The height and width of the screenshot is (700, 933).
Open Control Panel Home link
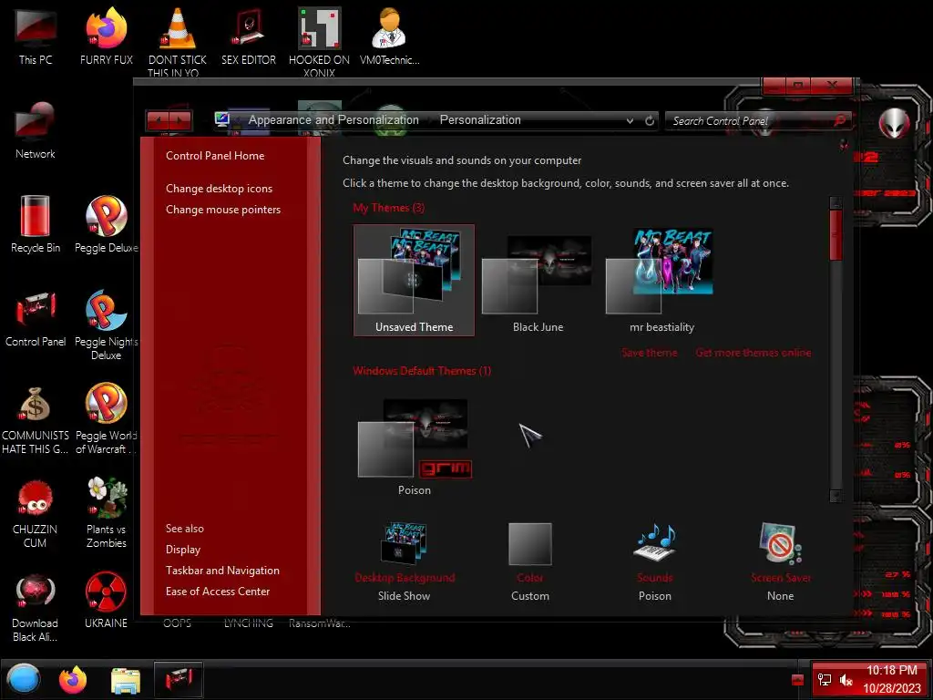coord(215,156)
